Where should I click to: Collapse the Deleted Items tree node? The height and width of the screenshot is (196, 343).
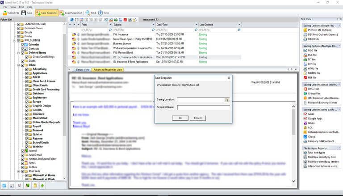point(19,53)
